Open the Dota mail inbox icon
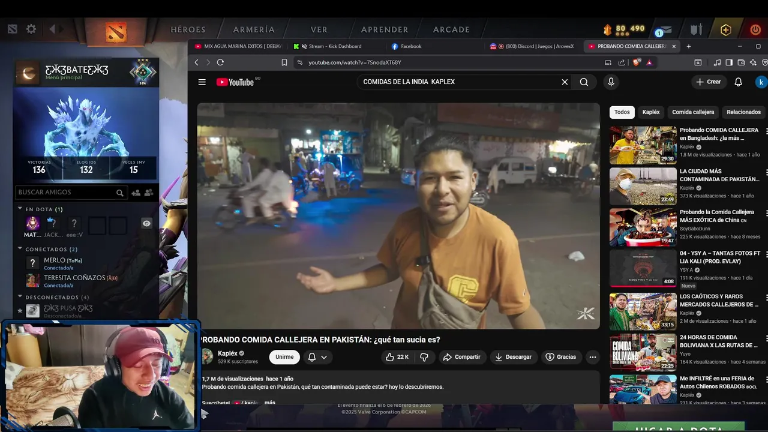Screen dimensions: 768x432 coord(665,30)
